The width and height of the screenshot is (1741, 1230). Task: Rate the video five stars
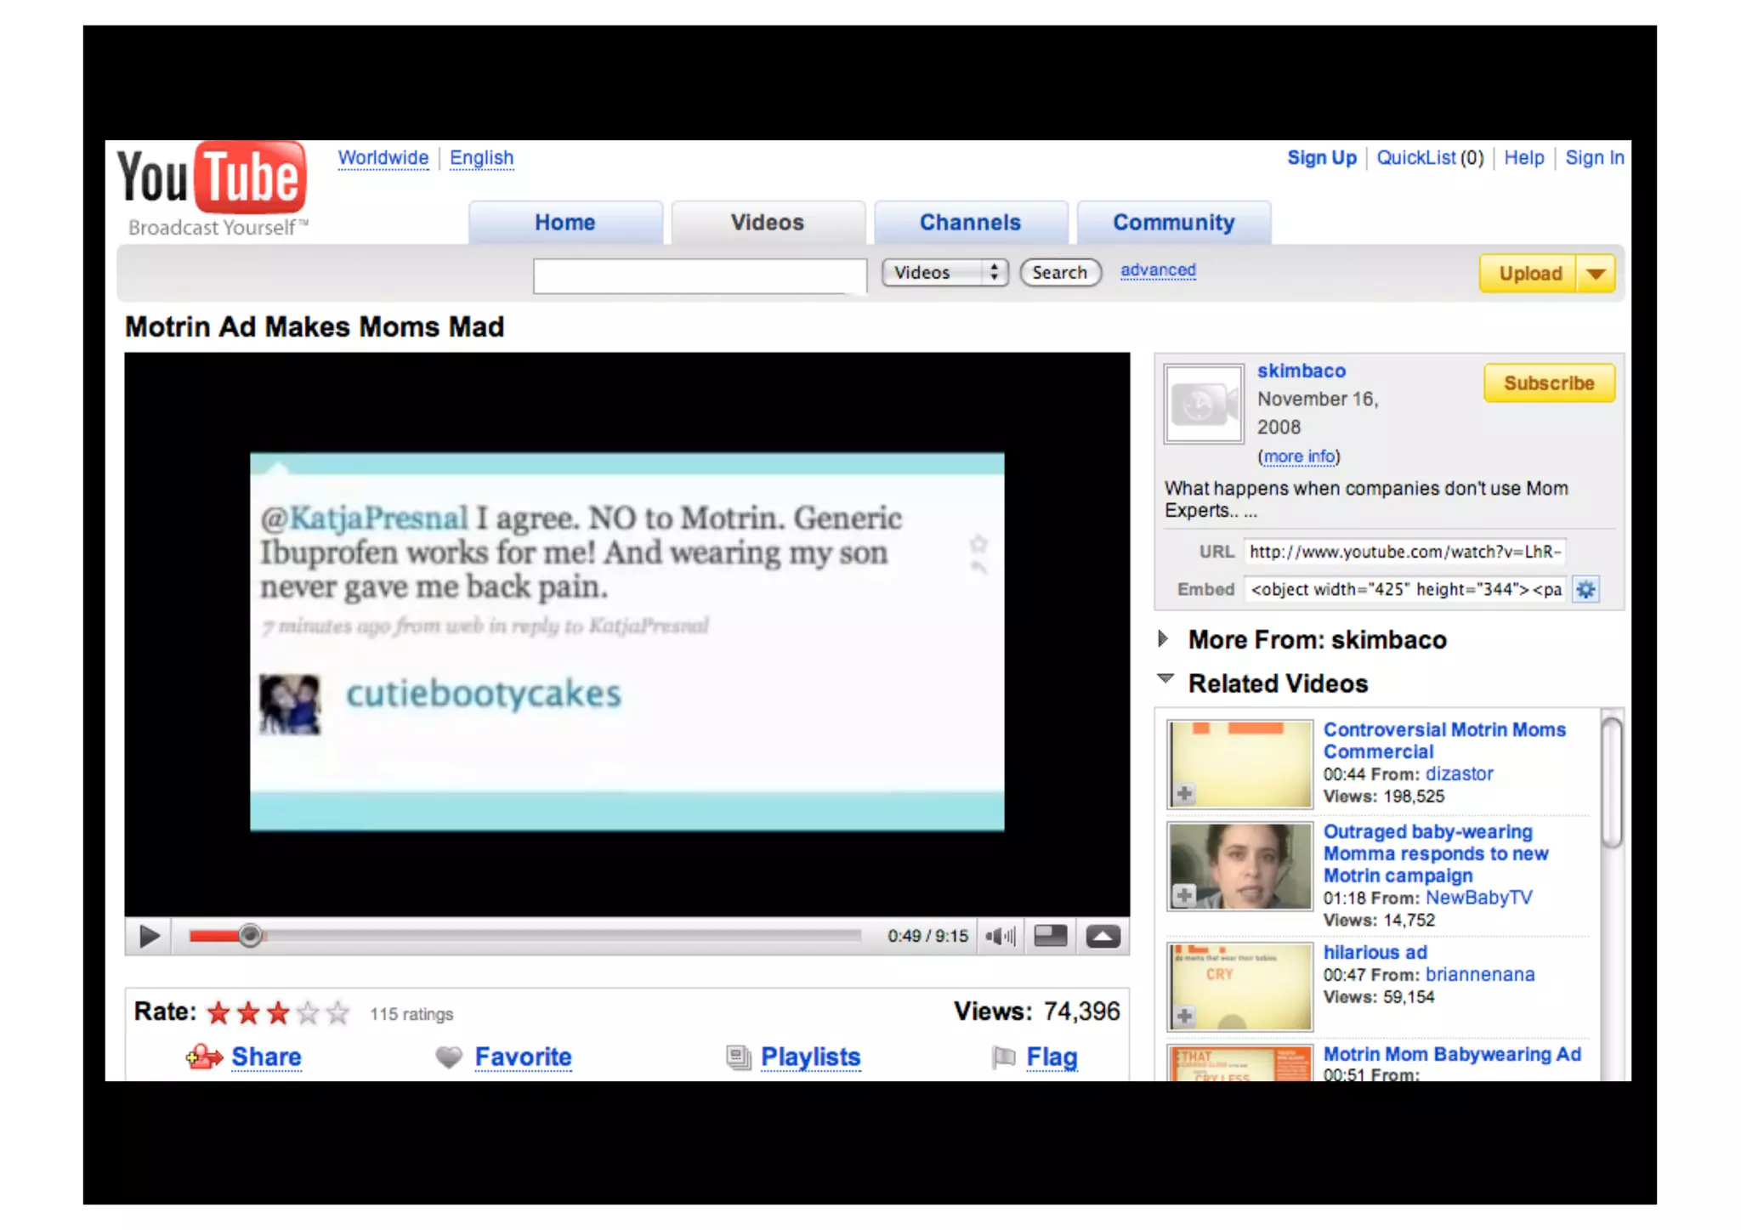tap(338, 1012)
